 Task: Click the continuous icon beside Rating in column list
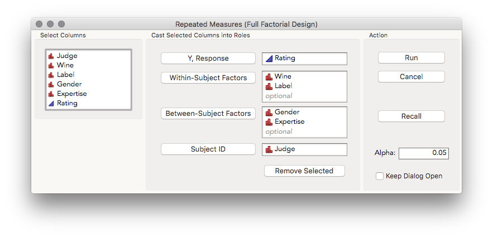[x=51, y=103]
